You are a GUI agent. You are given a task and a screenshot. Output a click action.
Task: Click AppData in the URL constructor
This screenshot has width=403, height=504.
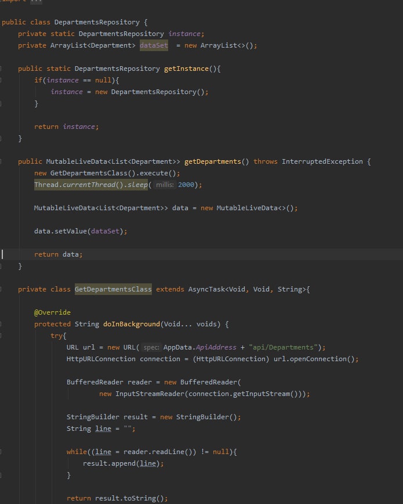177,347
